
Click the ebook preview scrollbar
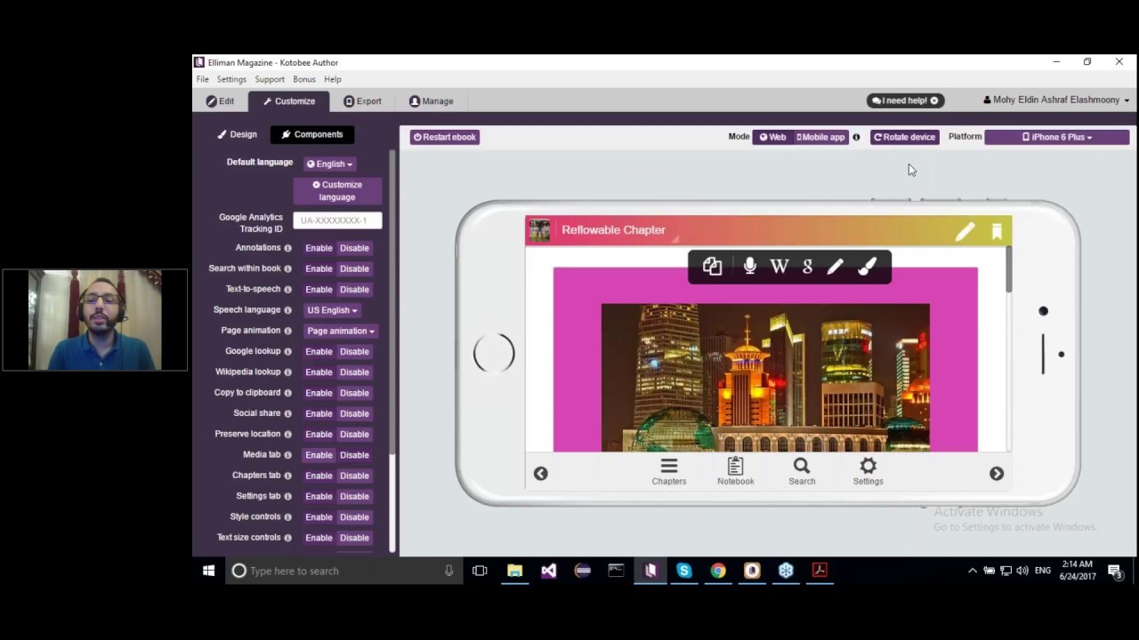pos(1008,268)
